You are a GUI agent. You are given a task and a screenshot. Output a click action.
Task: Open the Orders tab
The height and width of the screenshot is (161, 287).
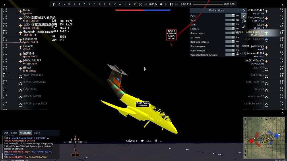[x=37, y=133]
